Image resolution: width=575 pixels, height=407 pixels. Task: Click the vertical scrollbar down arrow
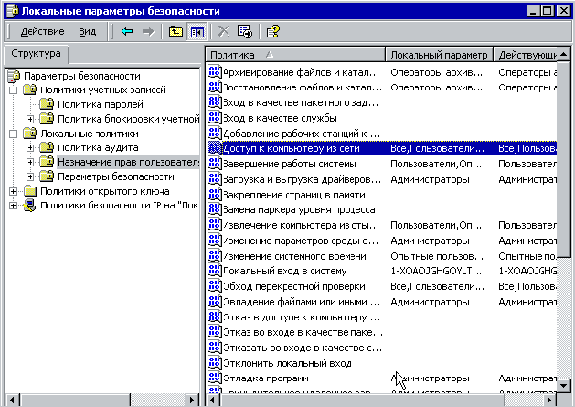click(x=563, y=385)
